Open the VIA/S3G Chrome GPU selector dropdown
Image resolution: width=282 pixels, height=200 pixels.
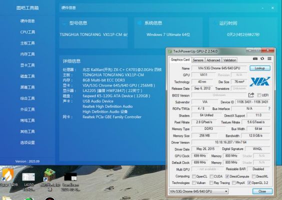point(198,191)
